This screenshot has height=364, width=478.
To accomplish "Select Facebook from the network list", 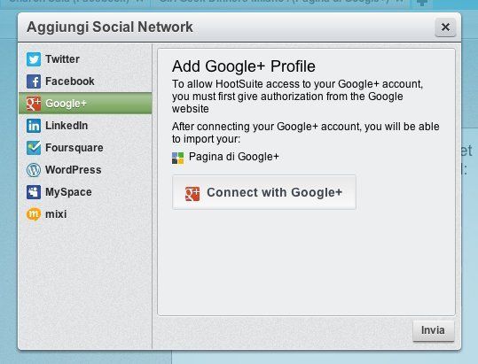I will pyautogui.click(x=85, y=81).
